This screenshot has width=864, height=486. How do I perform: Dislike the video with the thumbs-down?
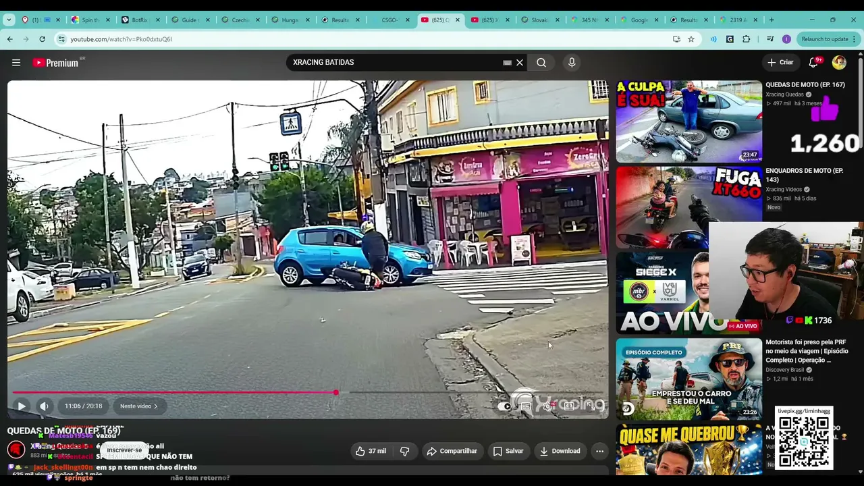tap(404, 451)
